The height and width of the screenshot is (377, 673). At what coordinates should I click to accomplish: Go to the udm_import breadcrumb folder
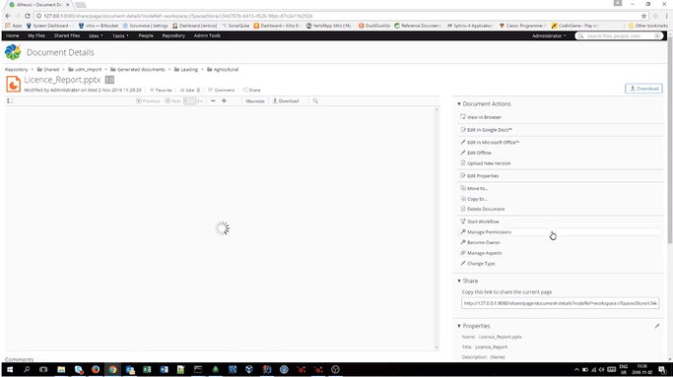pyautogui.click(x=85, y=70)
